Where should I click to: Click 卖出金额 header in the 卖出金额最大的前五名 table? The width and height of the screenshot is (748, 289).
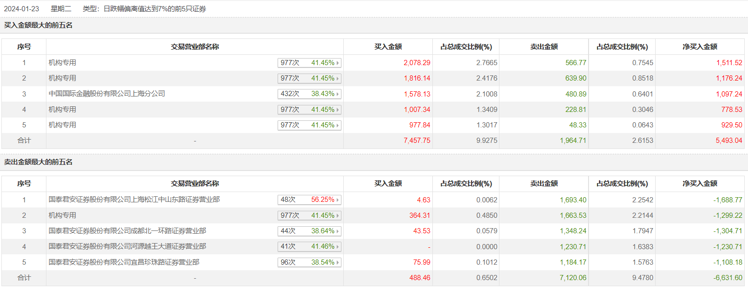point(544,184)
